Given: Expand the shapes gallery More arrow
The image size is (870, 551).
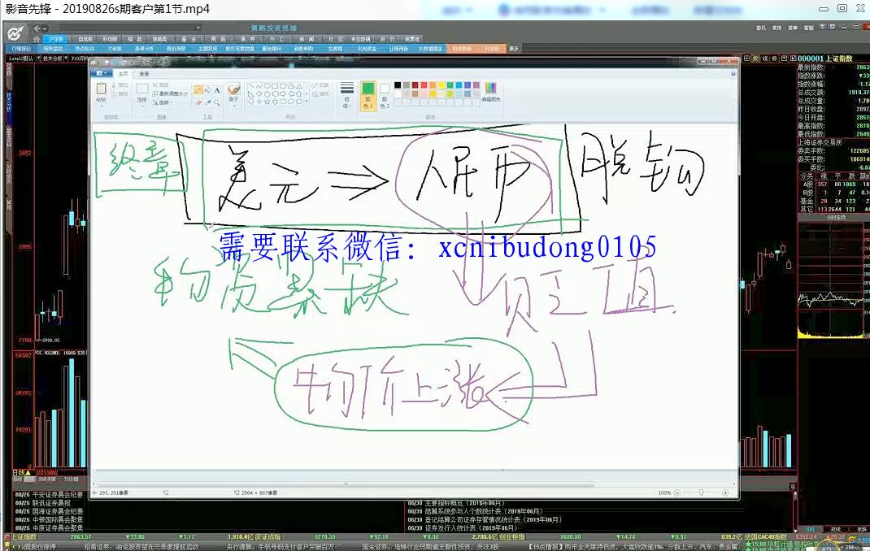Looking at the screenshot, I should [x=307, y=102].
